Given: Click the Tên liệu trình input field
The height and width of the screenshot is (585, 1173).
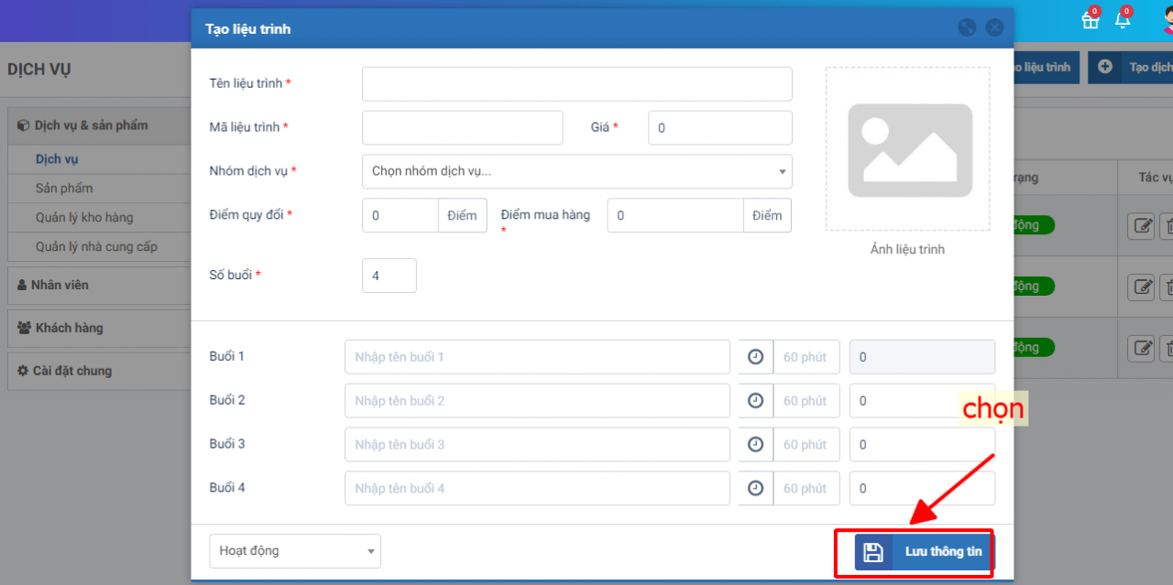Looking at the screenshot, I should click(576, 84).
